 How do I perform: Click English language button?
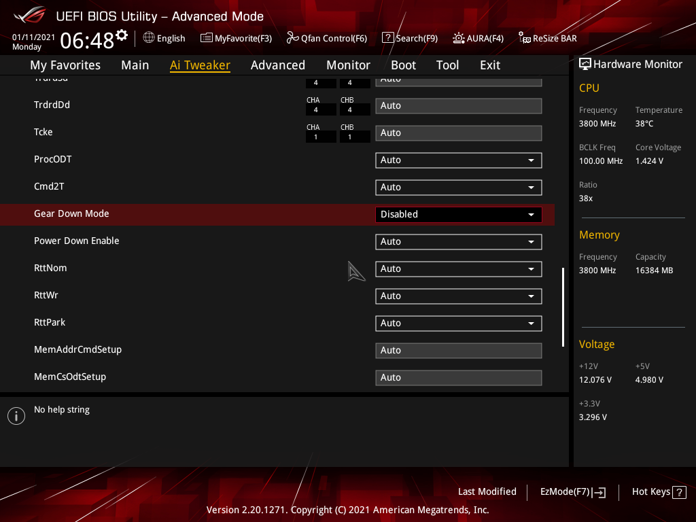tap(164, 38)
